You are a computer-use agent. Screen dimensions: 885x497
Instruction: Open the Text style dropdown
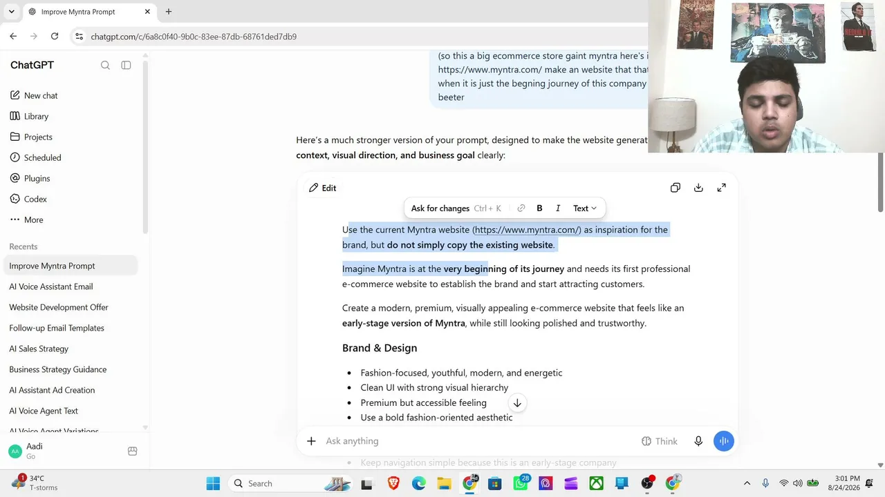click(585, 208)
